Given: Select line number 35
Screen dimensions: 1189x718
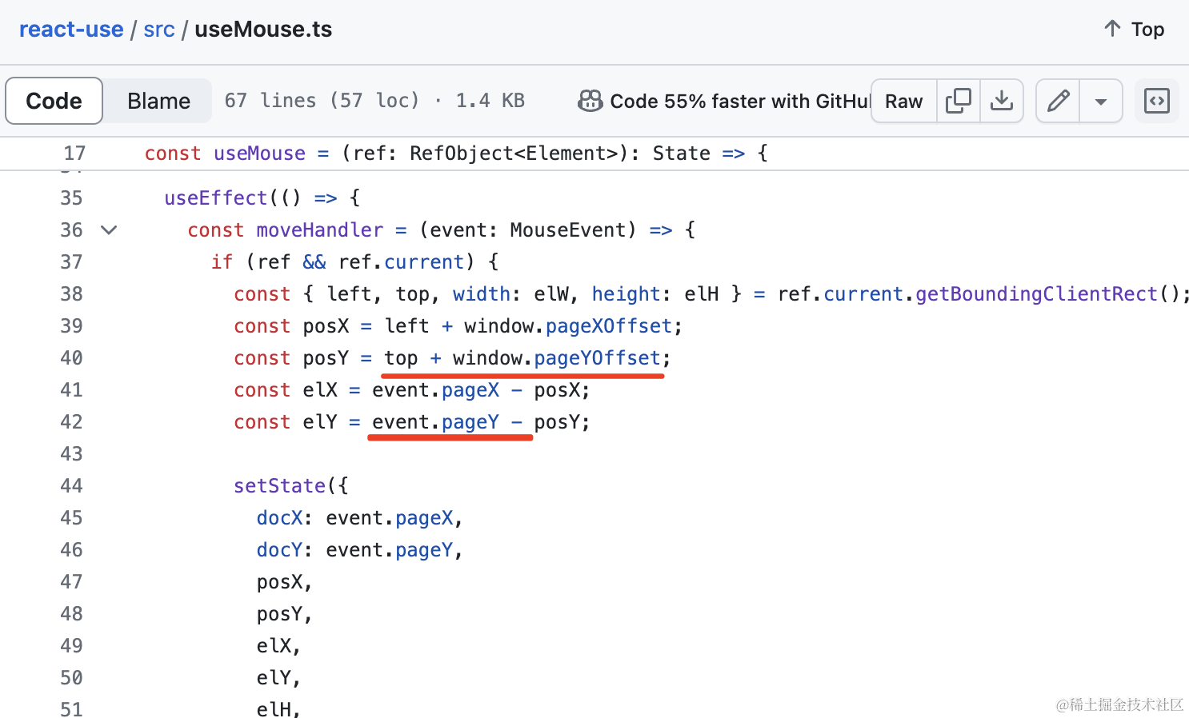Looking at the screenshot, I should (71, 198).
